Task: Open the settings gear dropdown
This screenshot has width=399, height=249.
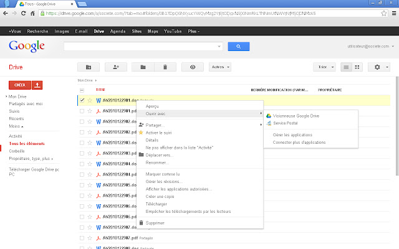Action: pyautogui.click(x=378, y=67)
